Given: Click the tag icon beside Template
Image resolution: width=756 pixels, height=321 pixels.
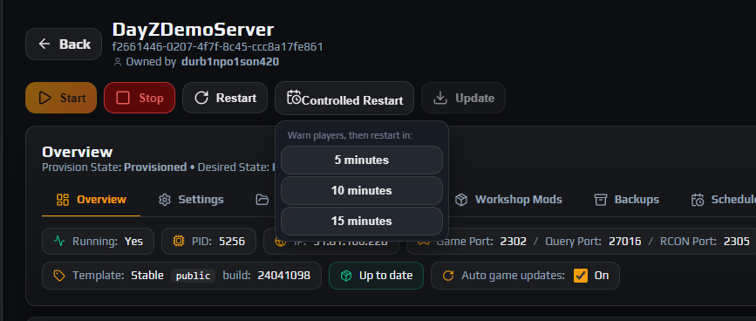Looking at the screenshot, I should point(59,276).
